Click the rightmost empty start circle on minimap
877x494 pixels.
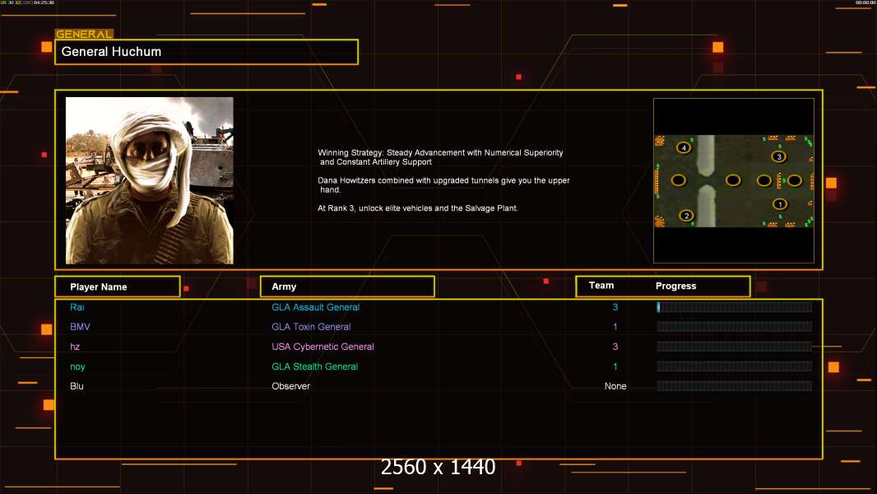click(795, 180)
